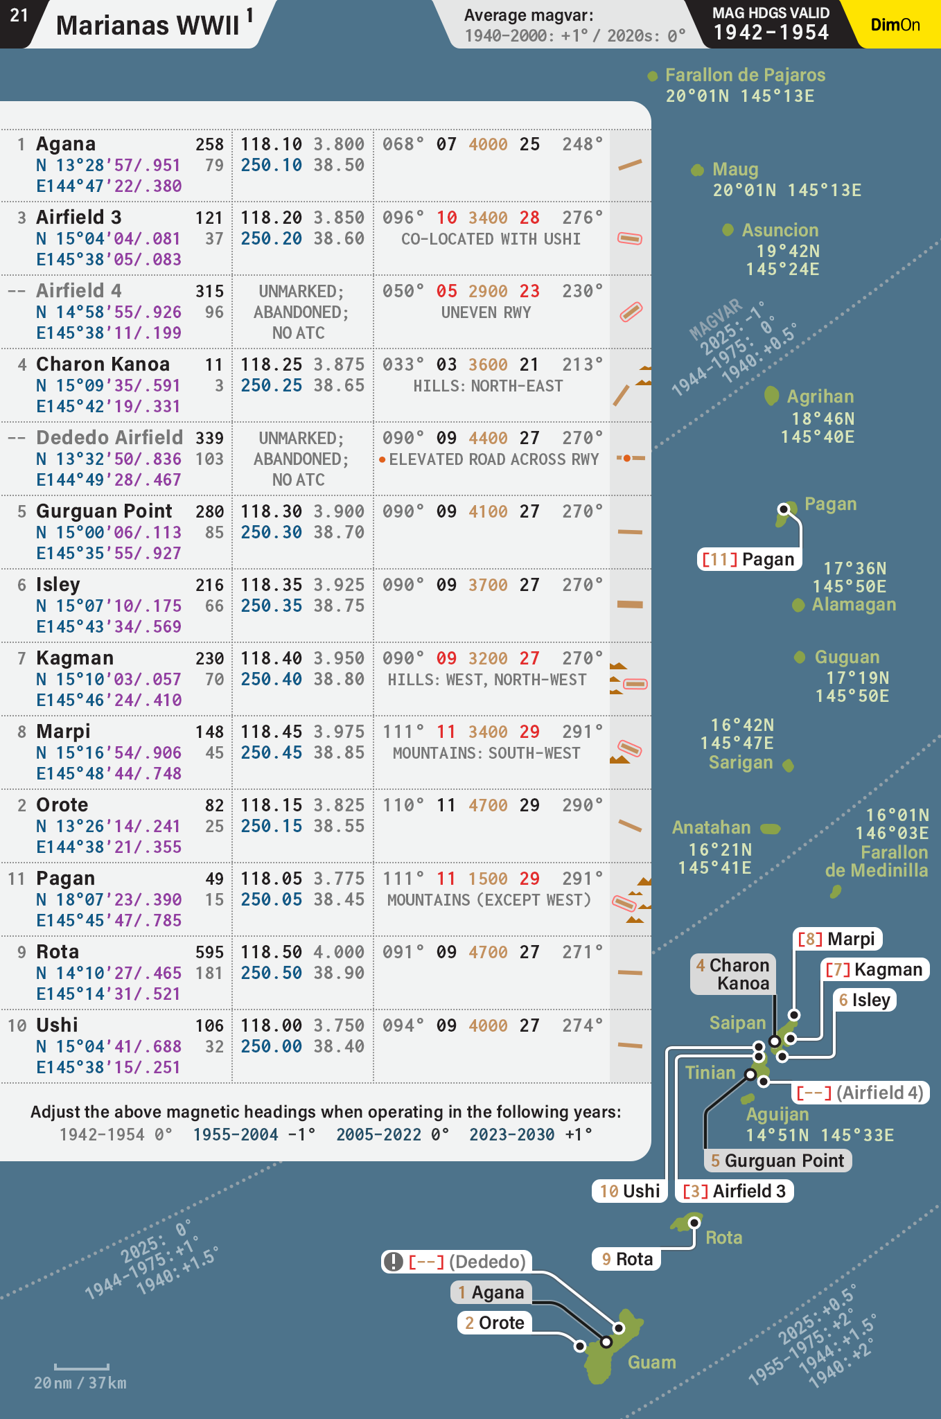Click the Pagan airfield map marker
Viewport: 941px width, 1419px height.
pyautogui.click(x=784, y=509)
